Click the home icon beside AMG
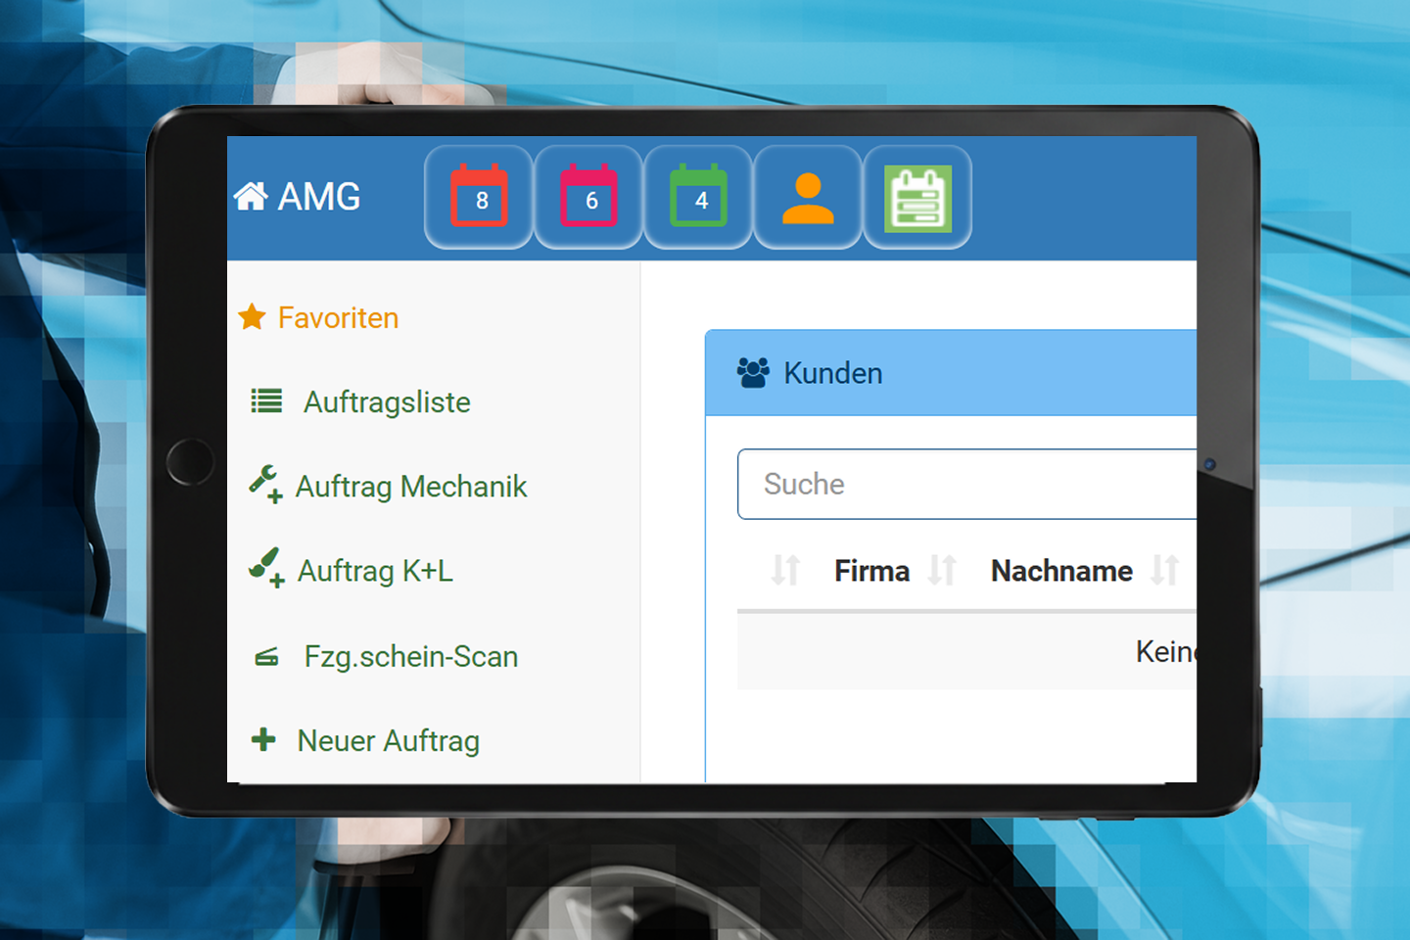The width and height of the screenshot is (1410, 940). (251, 197)
